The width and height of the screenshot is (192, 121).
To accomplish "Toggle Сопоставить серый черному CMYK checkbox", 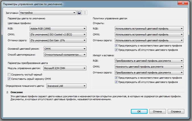I will [9, 79].
